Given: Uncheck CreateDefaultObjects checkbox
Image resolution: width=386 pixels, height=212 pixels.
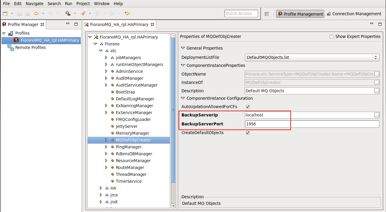Looking at the screenshot, I should (x=248, y=133).
